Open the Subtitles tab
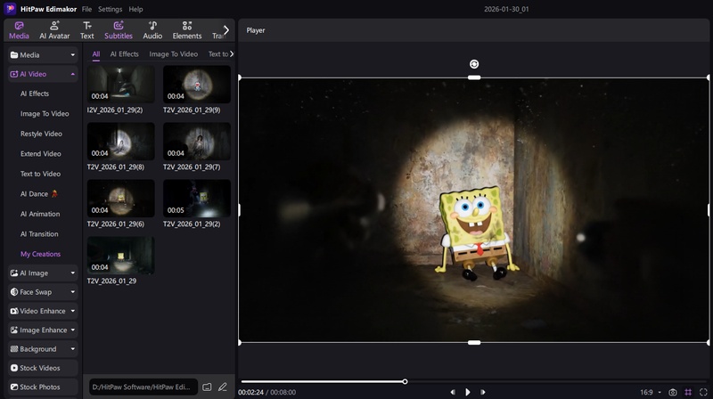 tap(119, 30)
